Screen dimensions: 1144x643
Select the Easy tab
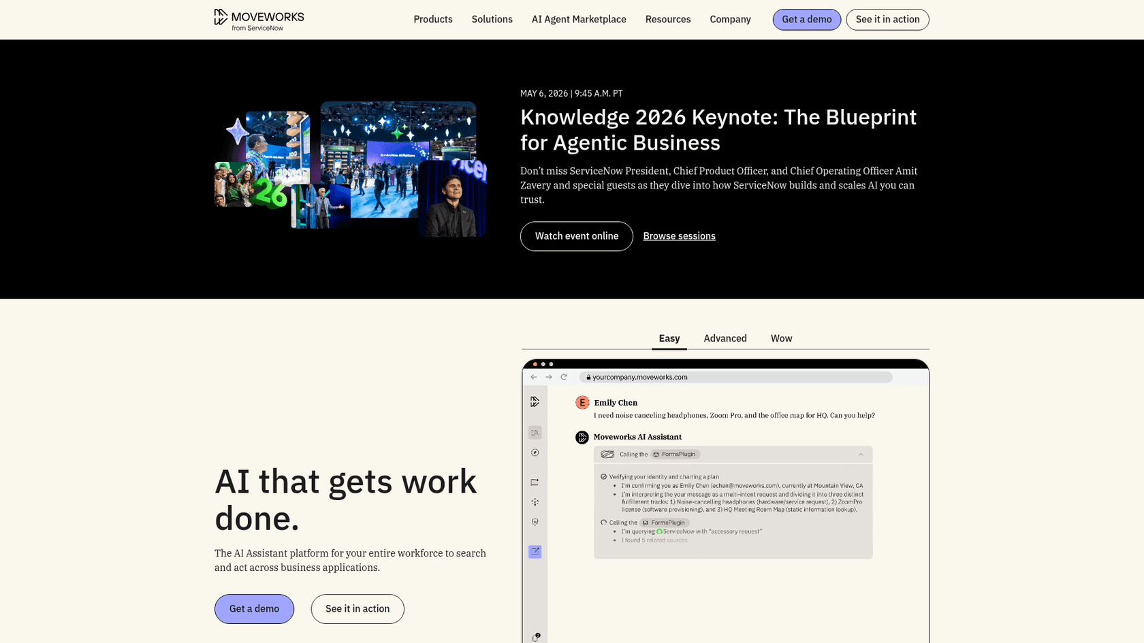coord(669,338)
